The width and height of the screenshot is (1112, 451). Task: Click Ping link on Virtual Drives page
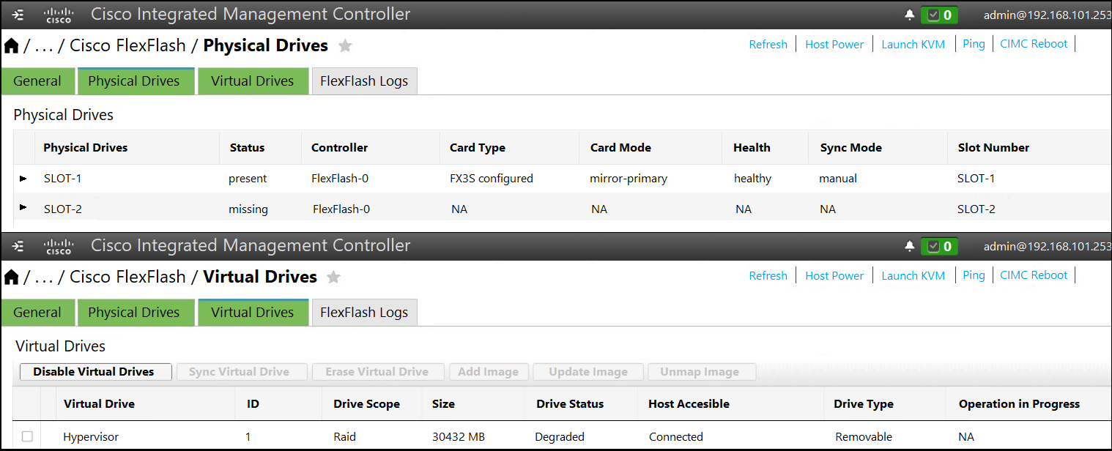tap(974, 275)
